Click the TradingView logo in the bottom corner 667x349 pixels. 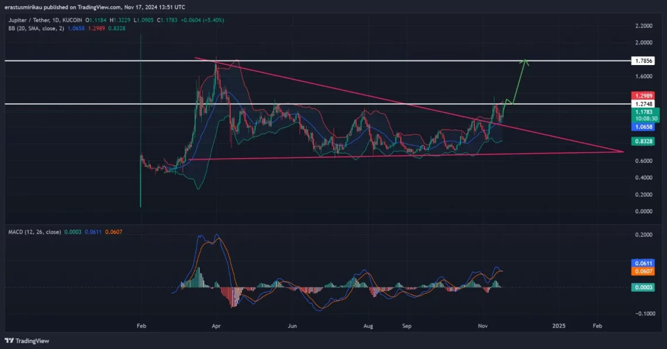[26, 340]
